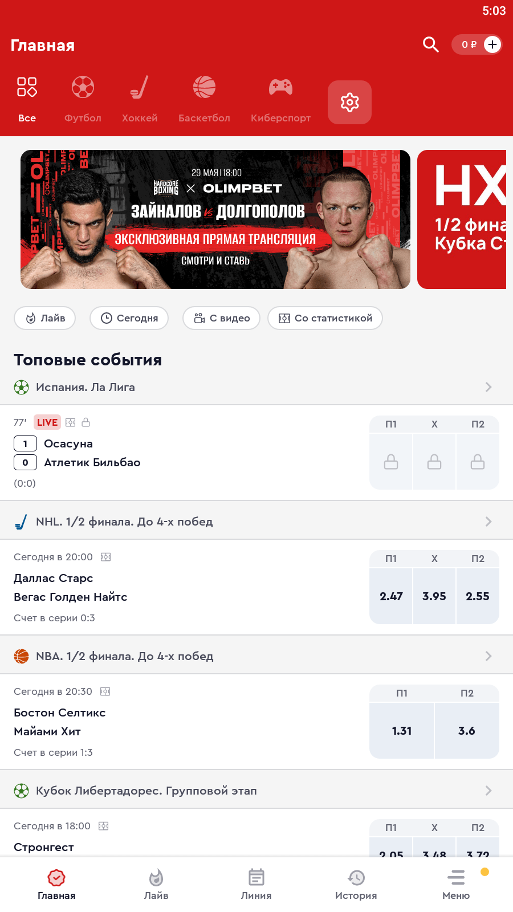Expand NBA 1/2 финала section
The height and width of the screenshot is (912, 513).
[x=256, y=656]
